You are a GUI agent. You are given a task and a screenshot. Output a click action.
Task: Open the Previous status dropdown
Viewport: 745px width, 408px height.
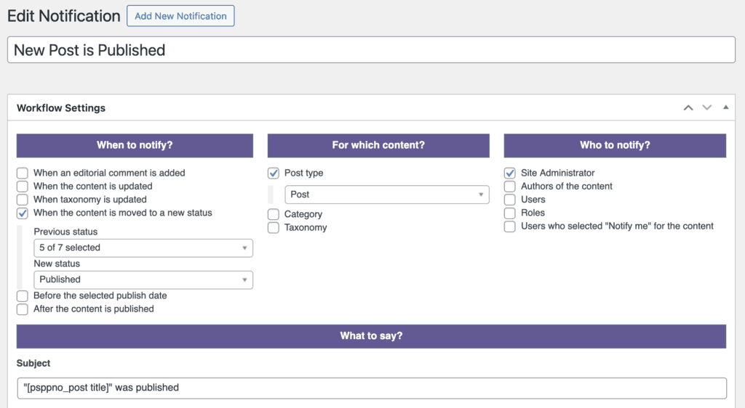[x=143, y=248]
